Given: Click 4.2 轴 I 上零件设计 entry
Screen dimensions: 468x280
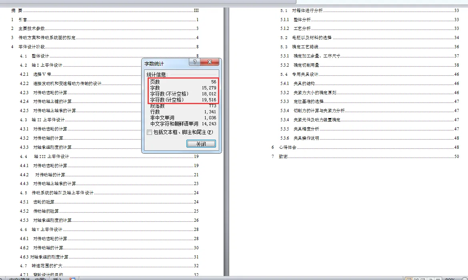Looking at the screenshot, I should point(80,65).
